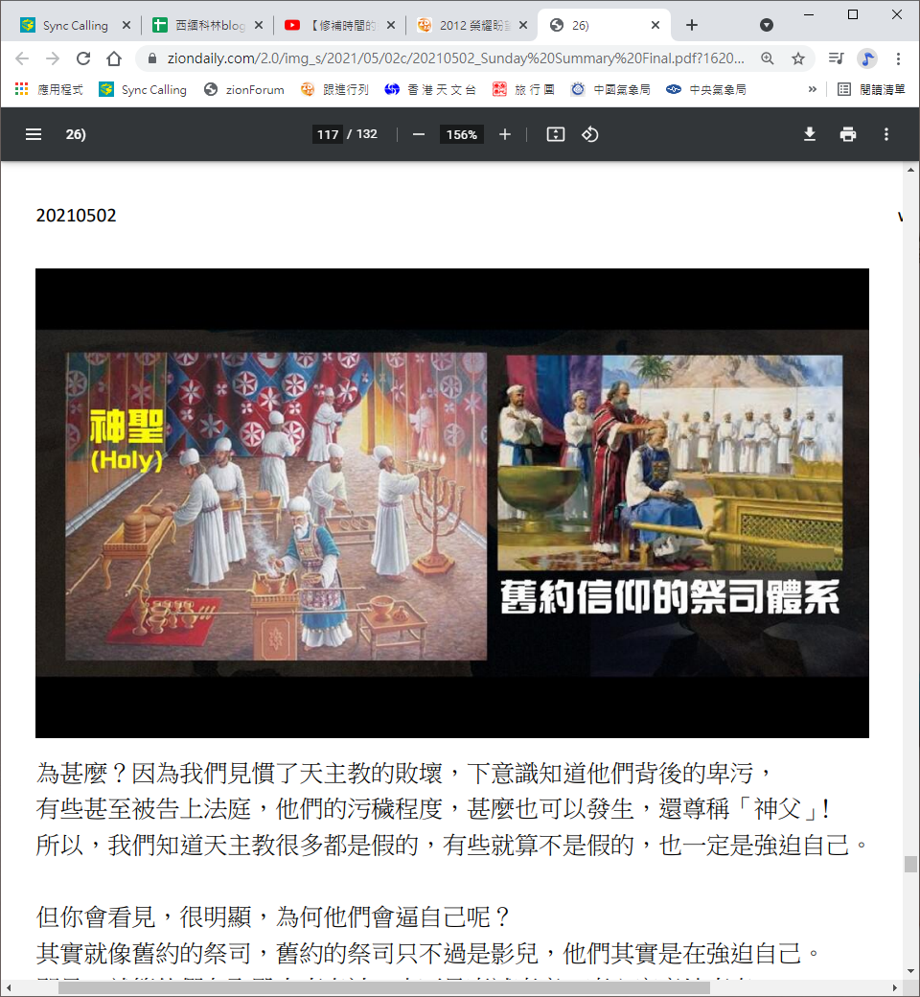
Task: Close the YouTube 修補時間 tab
Action: tap(391, 25)
